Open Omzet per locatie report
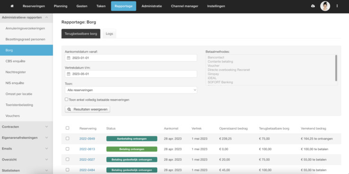This screenshot has width=349, height=174. (x=26, y=94)
